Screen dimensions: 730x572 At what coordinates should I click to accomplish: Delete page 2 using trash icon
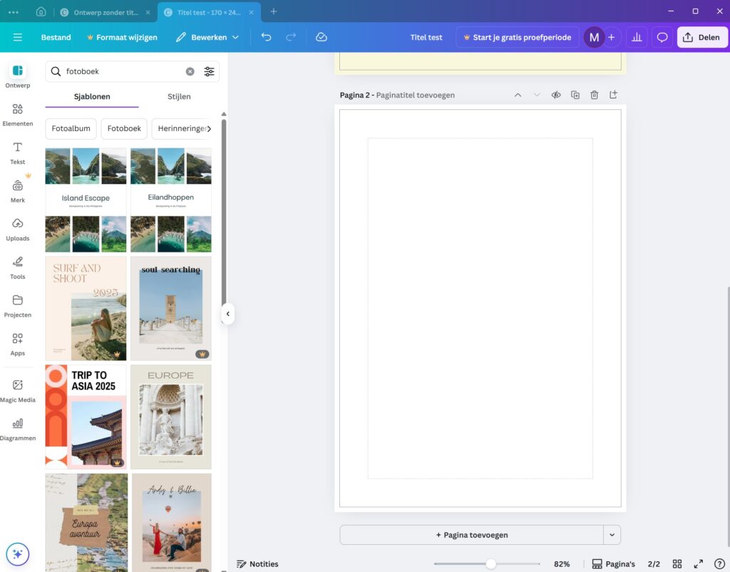(594, 95)
